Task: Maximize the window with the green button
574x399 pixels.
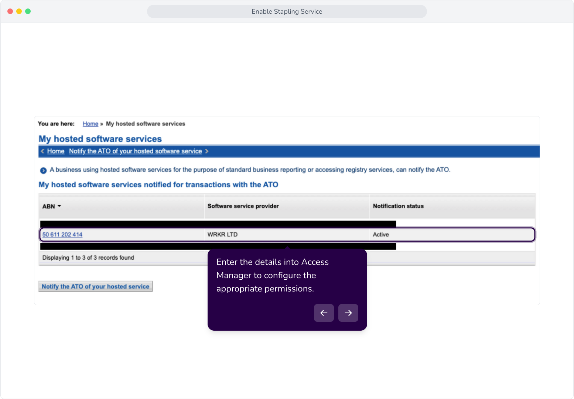Action: click(28, 11)
